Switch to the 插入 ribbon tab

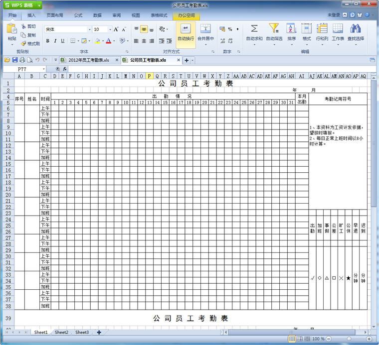(x=31, y=15)
